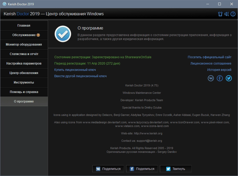238x176 pixels.
Task: Open the skin selector shirt icon
Action: click(220, 14)
